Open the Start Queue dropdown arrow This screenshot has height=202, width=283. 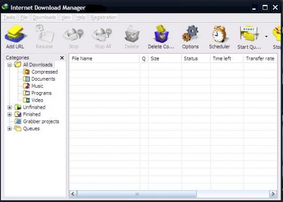point(266,36)
